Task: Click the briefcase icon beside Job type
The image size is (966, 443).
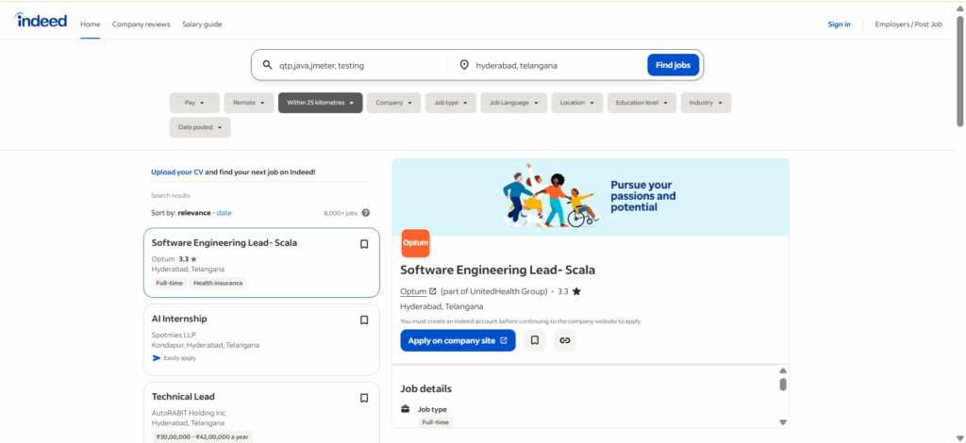Action: point(406,409)
